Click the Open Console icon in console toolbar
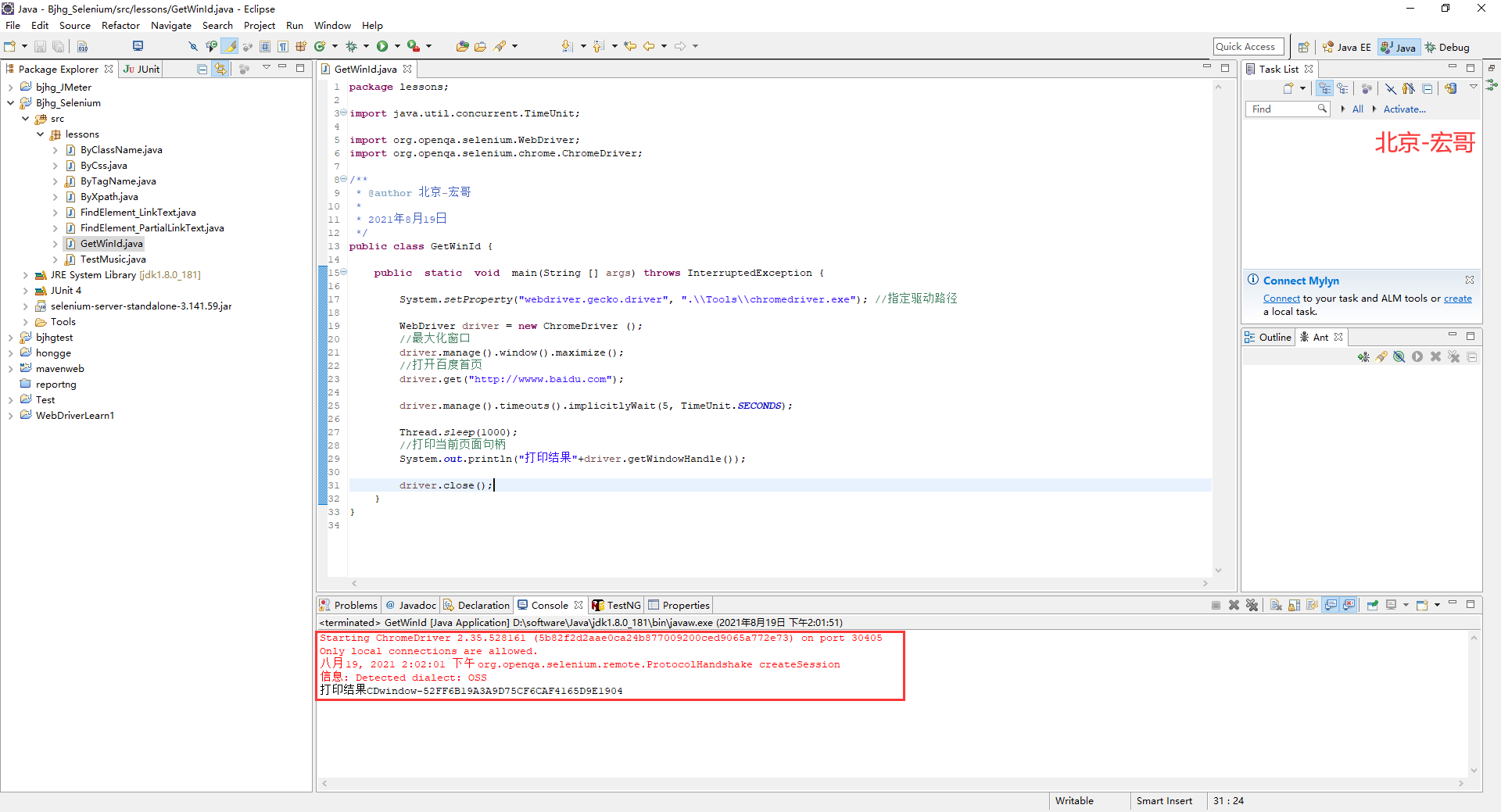Screen dimensions: 1501x812 (1422, 605)
